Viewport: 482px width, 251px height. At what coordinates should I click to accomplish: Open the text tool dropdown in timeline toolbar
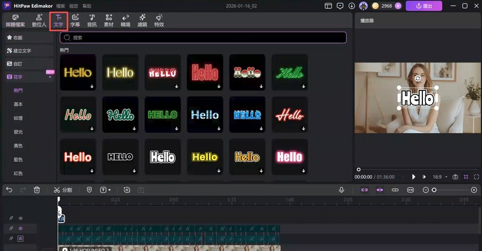(105, 190)
